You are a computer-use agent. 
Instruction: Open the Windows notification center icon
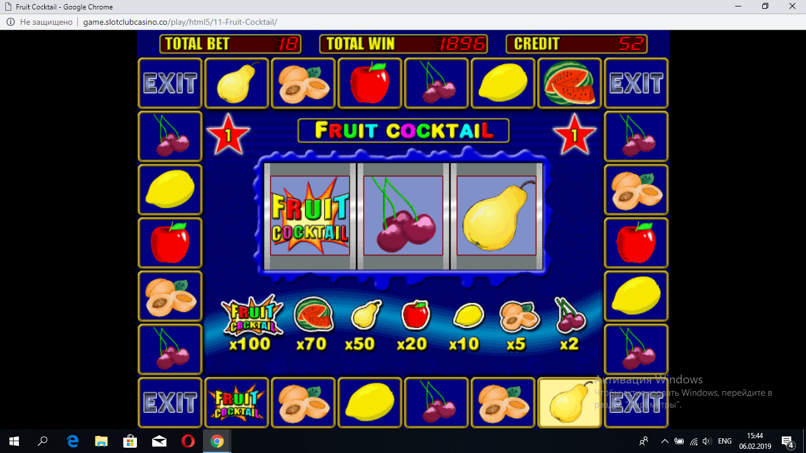(x=787, y=441)
